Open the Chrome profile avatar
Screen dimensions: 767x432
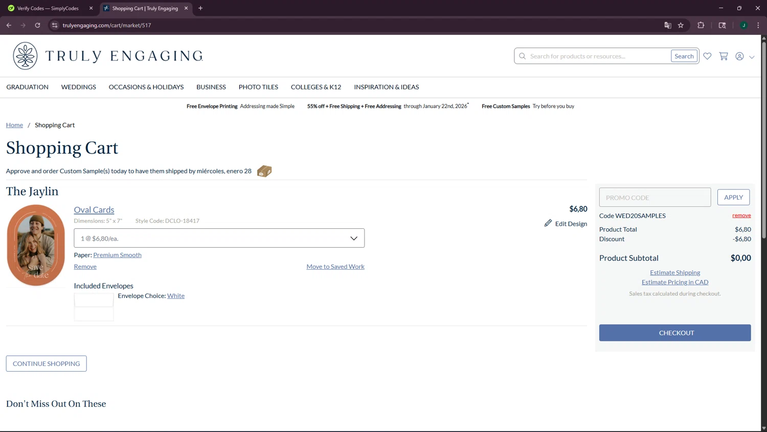(744, 25)
